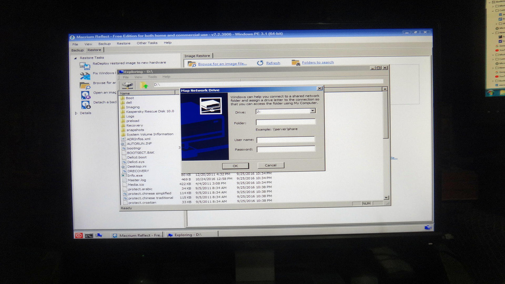Viewport: 505px width, 284px height.
Task: Select the snapshots folder
Action: tap(135, 130)
